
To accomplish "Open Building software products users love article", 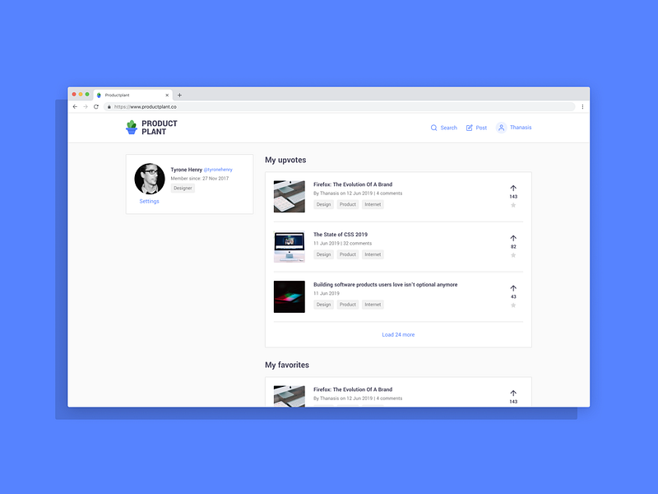I will click(385, 284).
